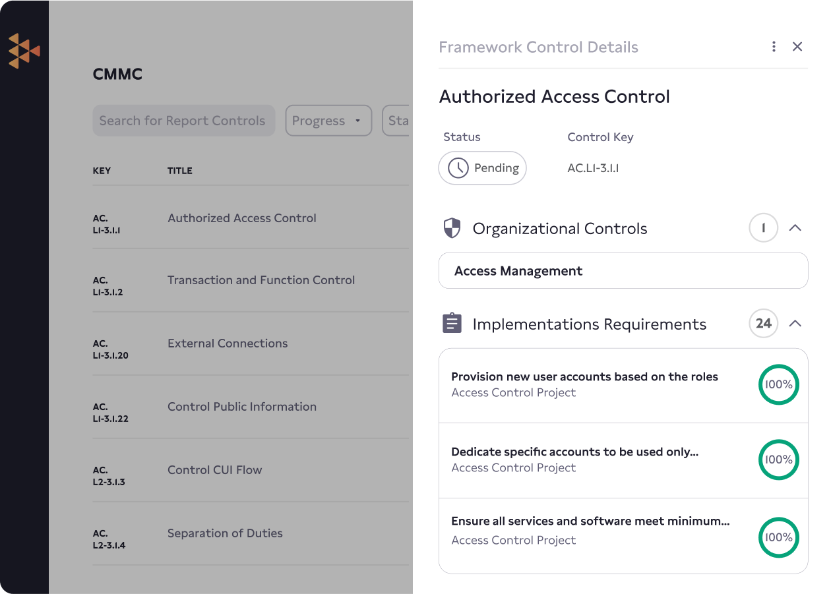Click the count badge showing 1 organizational control

pyautogui.click(x=763, y=227)
